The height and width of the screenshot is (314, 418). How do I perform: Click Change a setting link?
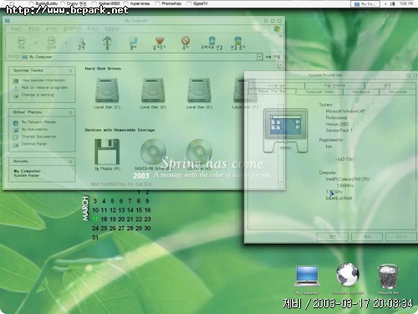pyautogui.click(x=38, y=95)
